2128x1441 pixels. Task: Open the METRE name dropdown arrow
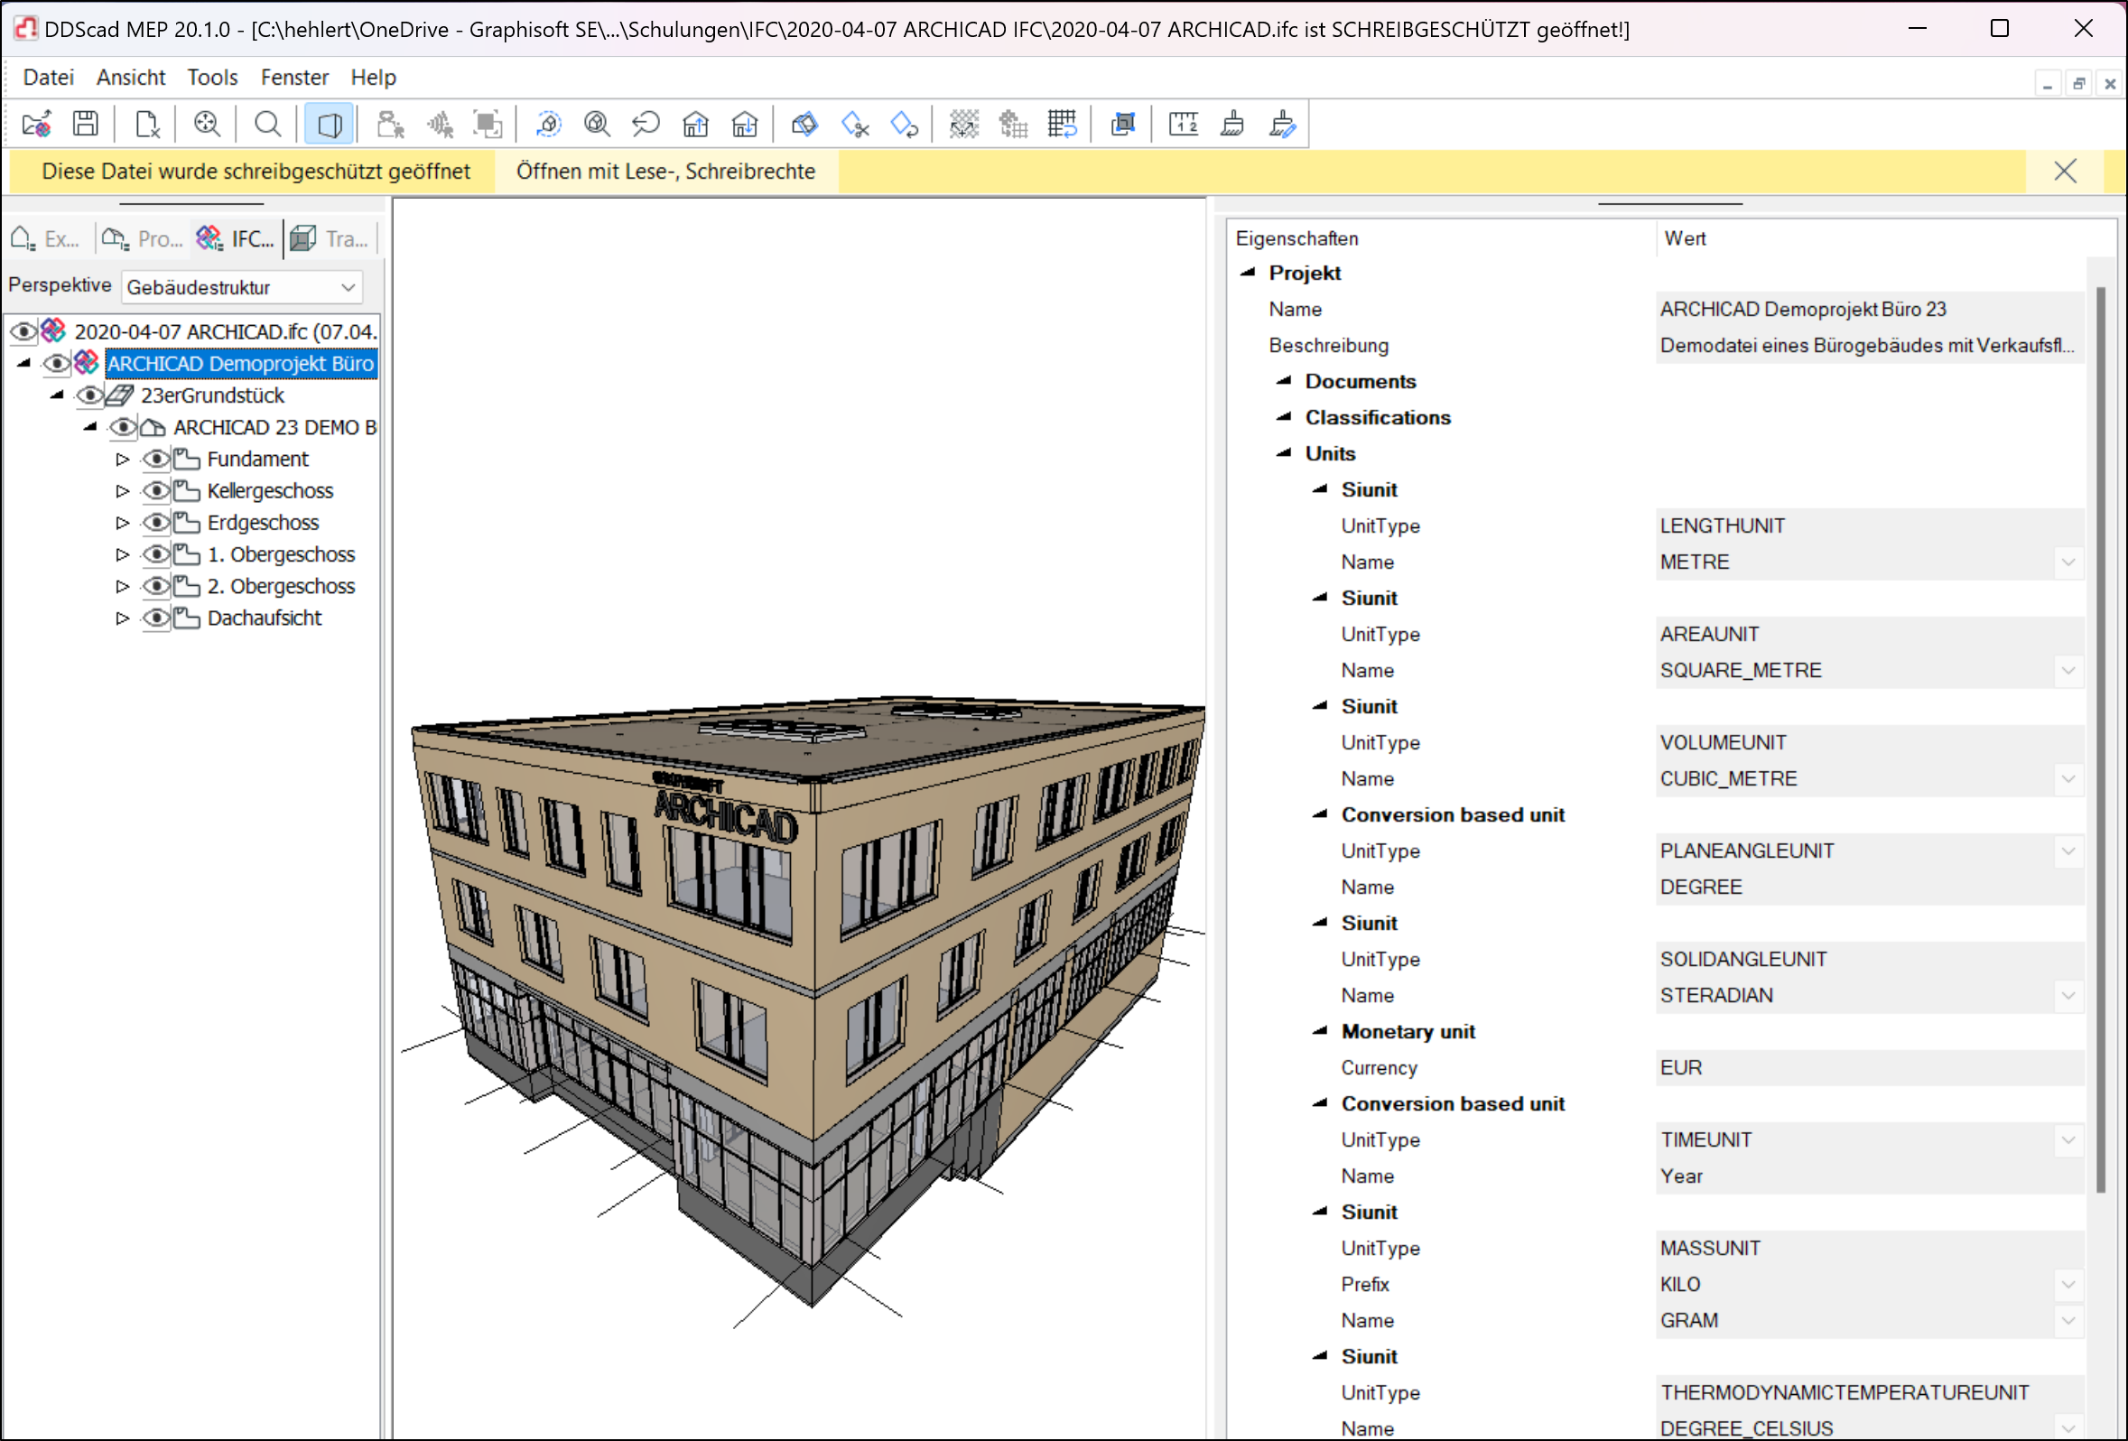2068,562
